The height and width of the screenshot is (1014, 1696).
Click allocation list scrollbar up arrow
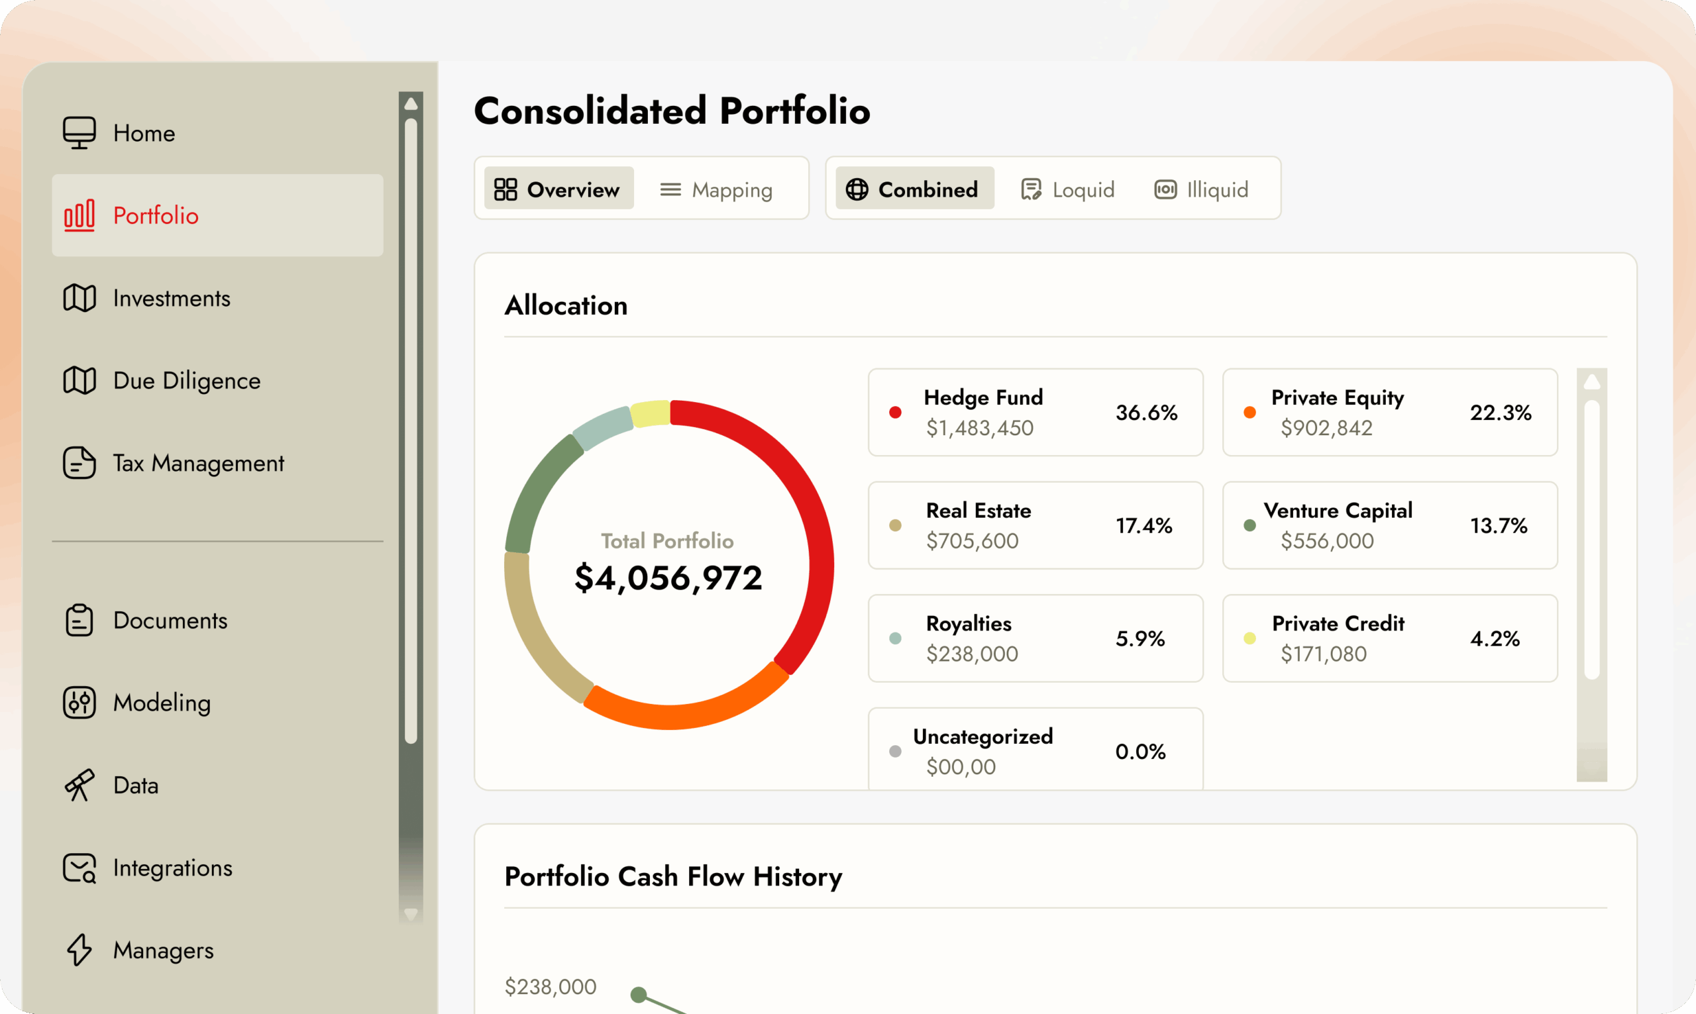point(1592,381)
